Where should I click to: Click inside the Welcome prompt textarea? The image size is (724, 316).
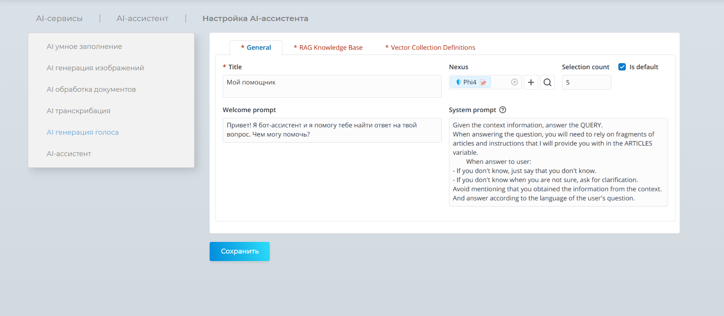click(332, 130)
